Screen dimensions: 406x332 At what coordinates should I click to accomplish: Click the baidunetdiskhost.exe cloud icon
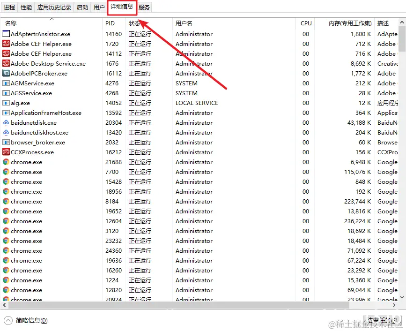[x=6, y=132]
